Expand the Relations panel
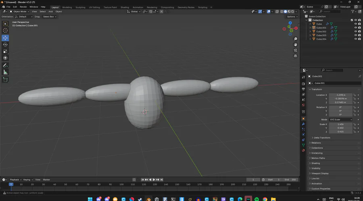 pos(316,143)
